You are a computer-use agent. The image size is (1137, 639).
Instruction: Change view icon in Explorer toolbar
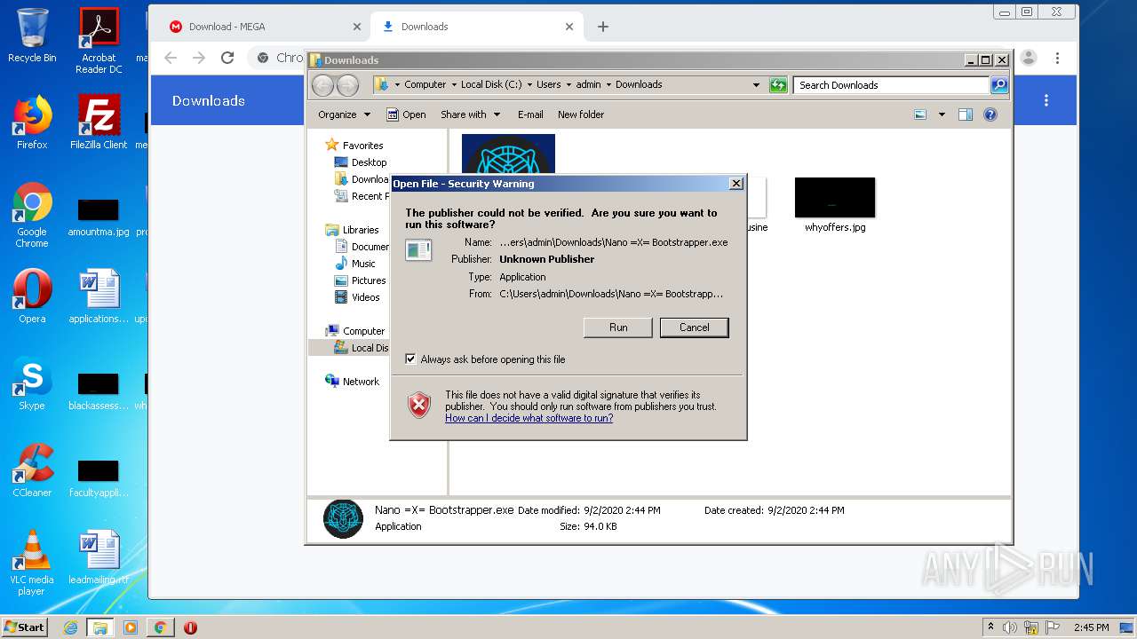coord(920,114)
